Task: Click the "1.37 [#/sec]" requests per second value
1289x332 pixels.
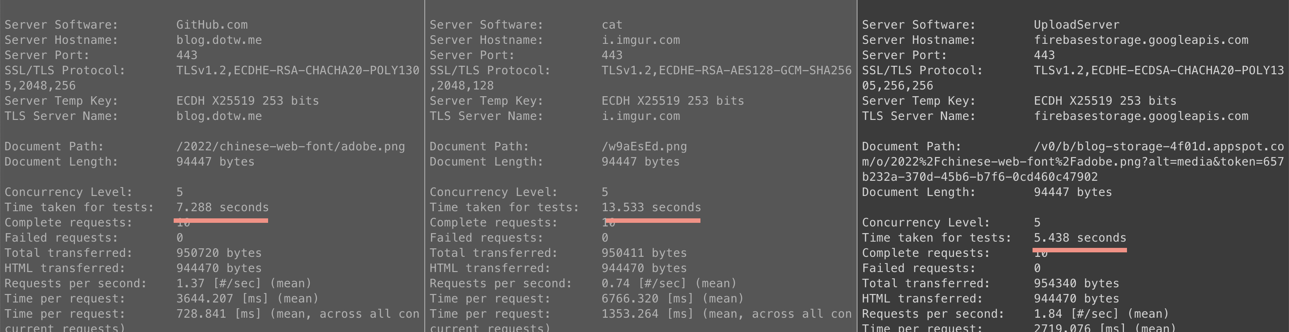Action: 219,284
